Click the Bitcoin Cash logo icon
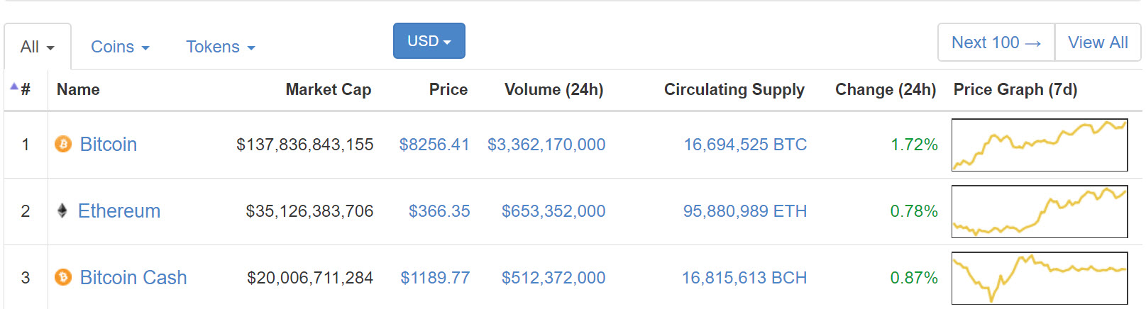 (63, 277)
